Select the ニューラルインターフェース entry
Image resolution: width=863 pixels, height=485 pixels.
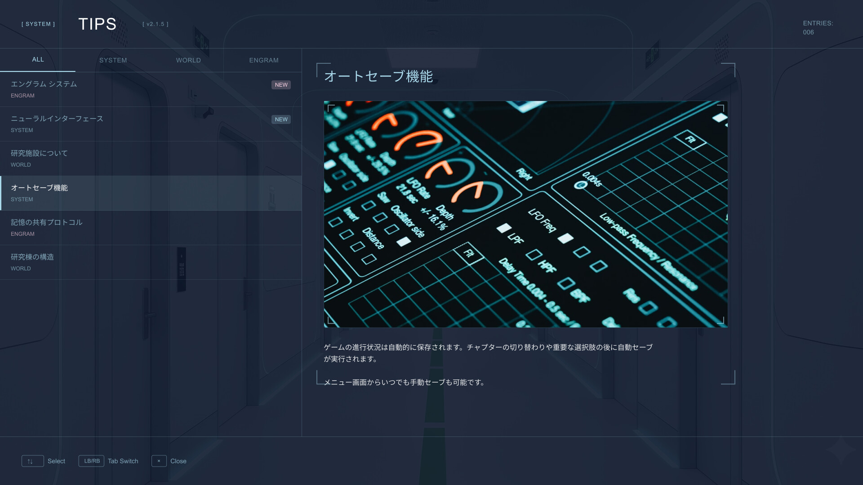(135, 124)
